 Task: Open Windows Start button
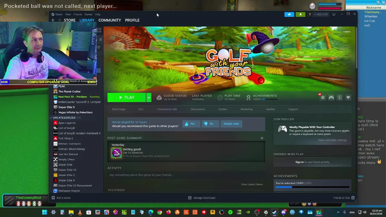click(44, 212)
